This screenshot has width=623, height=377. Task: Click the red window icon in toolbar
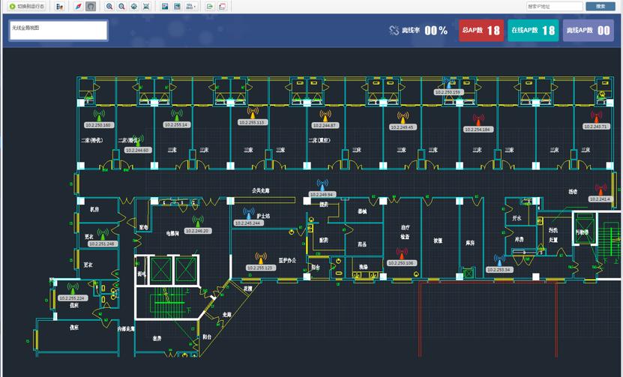[x=222, y=6]
